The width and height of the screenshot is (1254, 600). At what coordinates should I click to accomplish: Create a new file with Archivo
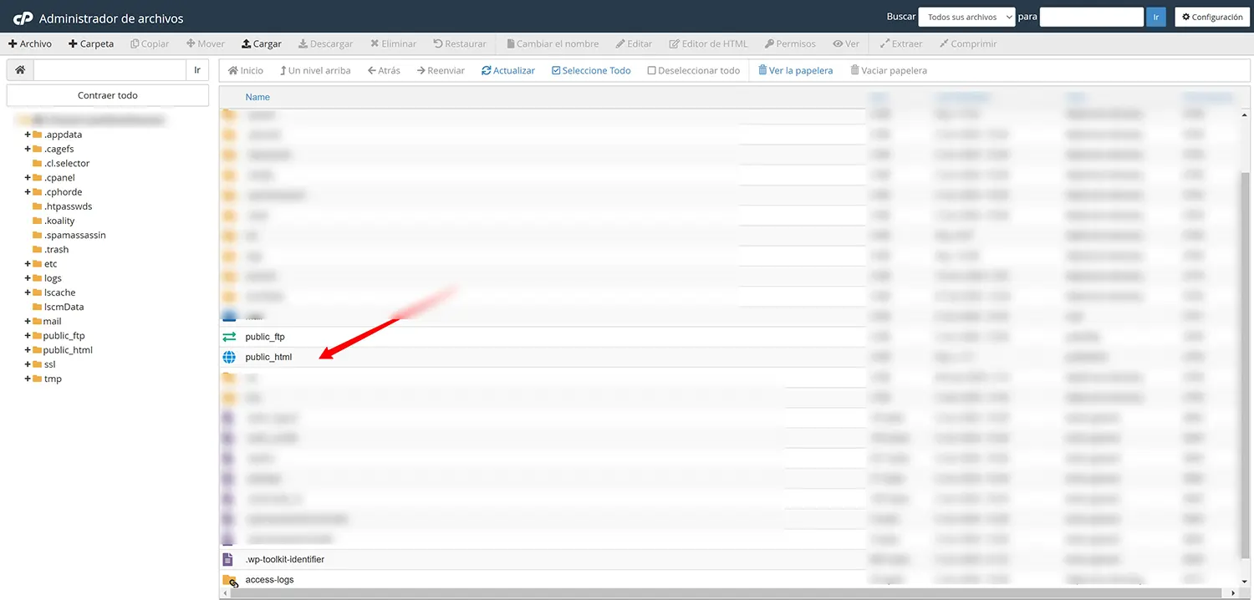30,43
